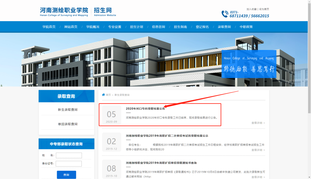The width and height of the screenshot is (311, 179).
Task: Select 学院概况 from the navigation bar
Action: pos(93,27)
